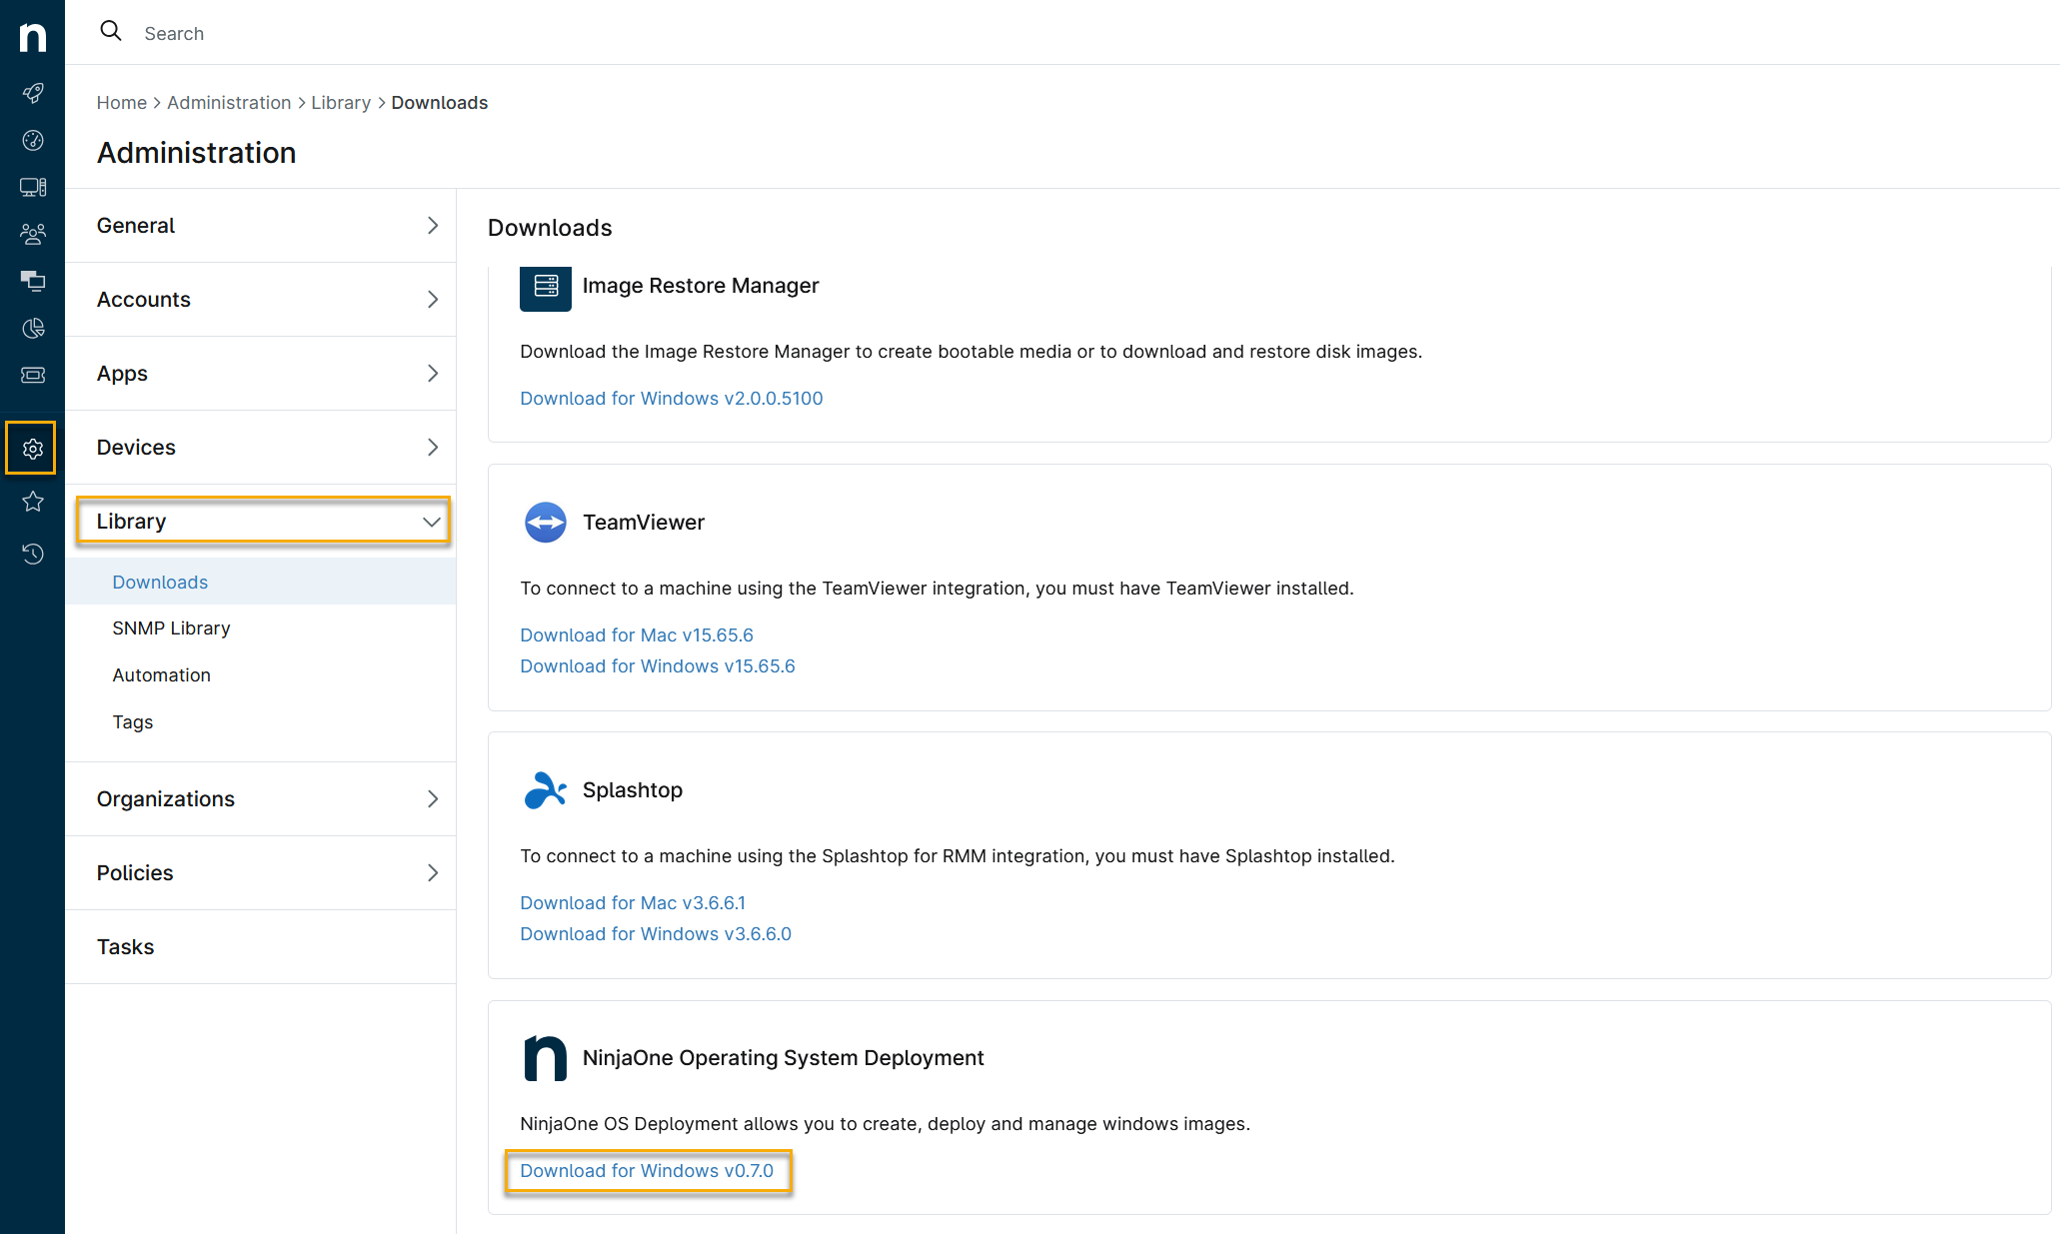The height and width of the screenshot is (1234, 2060).
Task: Collapse the Library section
Action: [x=262, y=521]
